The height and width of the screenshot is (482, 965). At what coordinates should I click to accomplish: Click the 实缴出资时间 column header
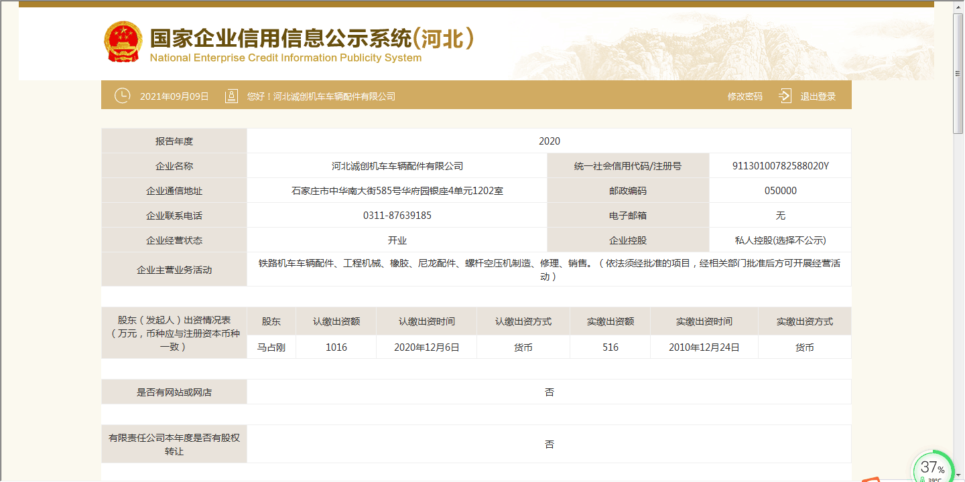click(704, 321)
